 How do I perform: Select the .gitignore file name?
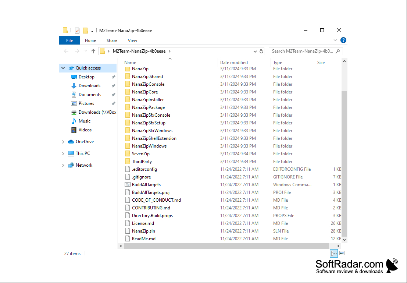tap(141, 177)
